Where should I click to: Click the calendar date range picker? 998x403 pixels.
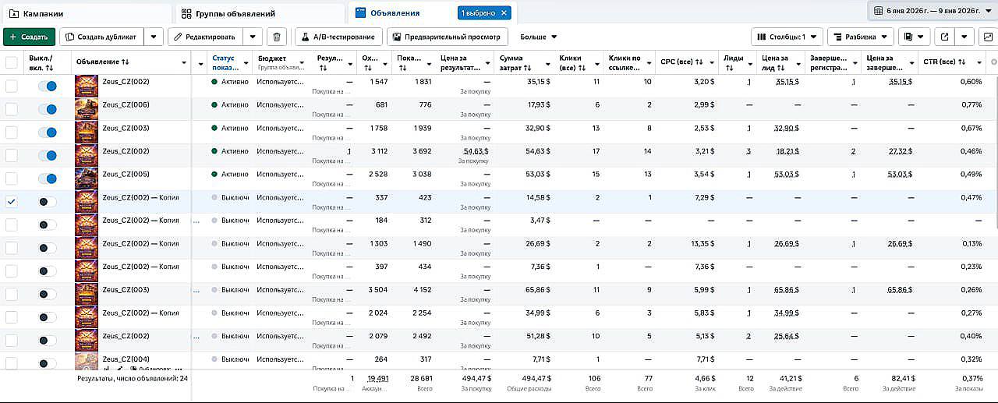click(933, 11)
